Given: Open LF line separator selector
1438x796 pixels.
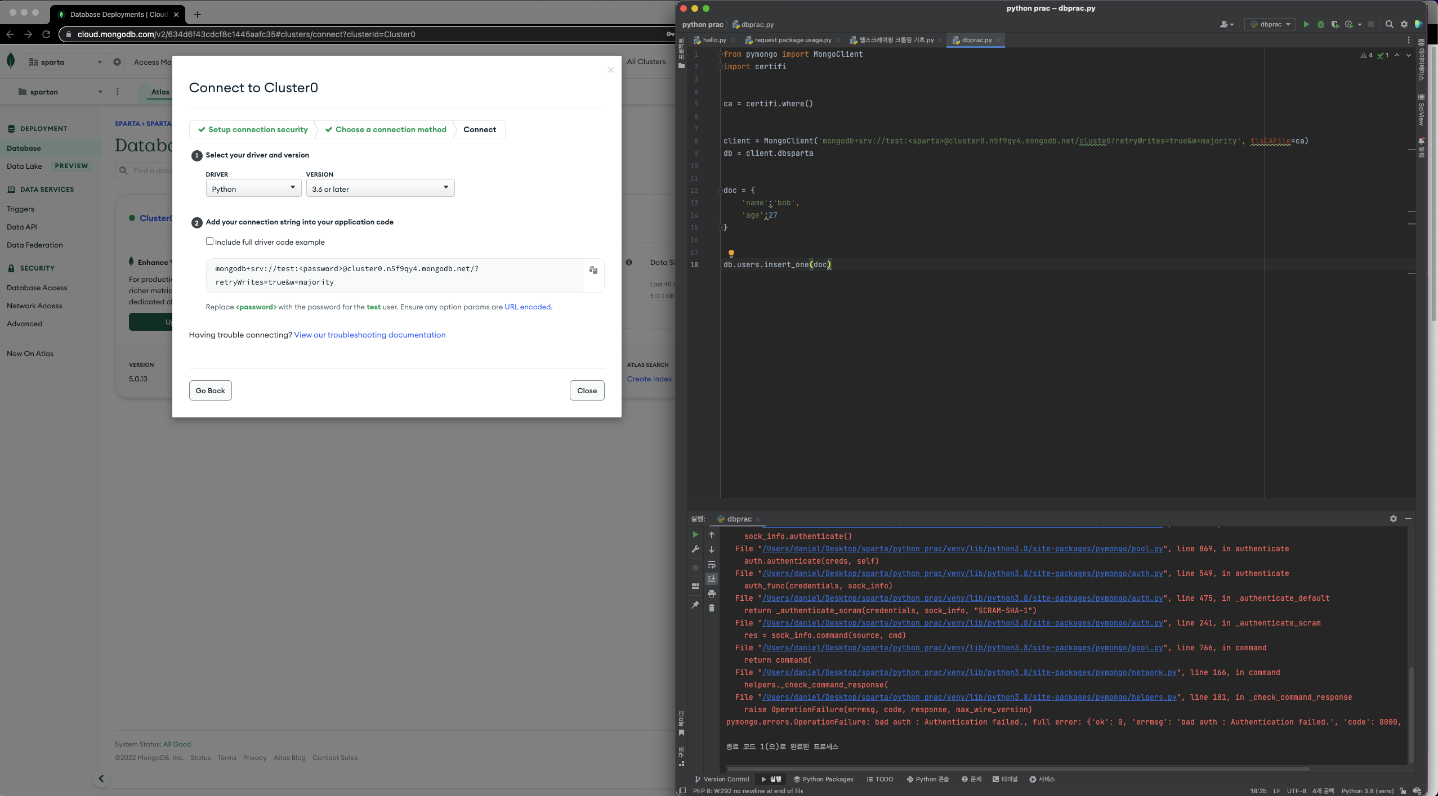Looking at the screenshot, I should [1277, 791].
